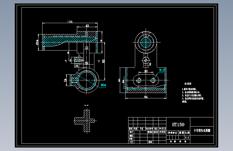The height and width of the screenshot is (151, 233).
Task: Select the 43 dimension text
Action: [x=87, y=26]
